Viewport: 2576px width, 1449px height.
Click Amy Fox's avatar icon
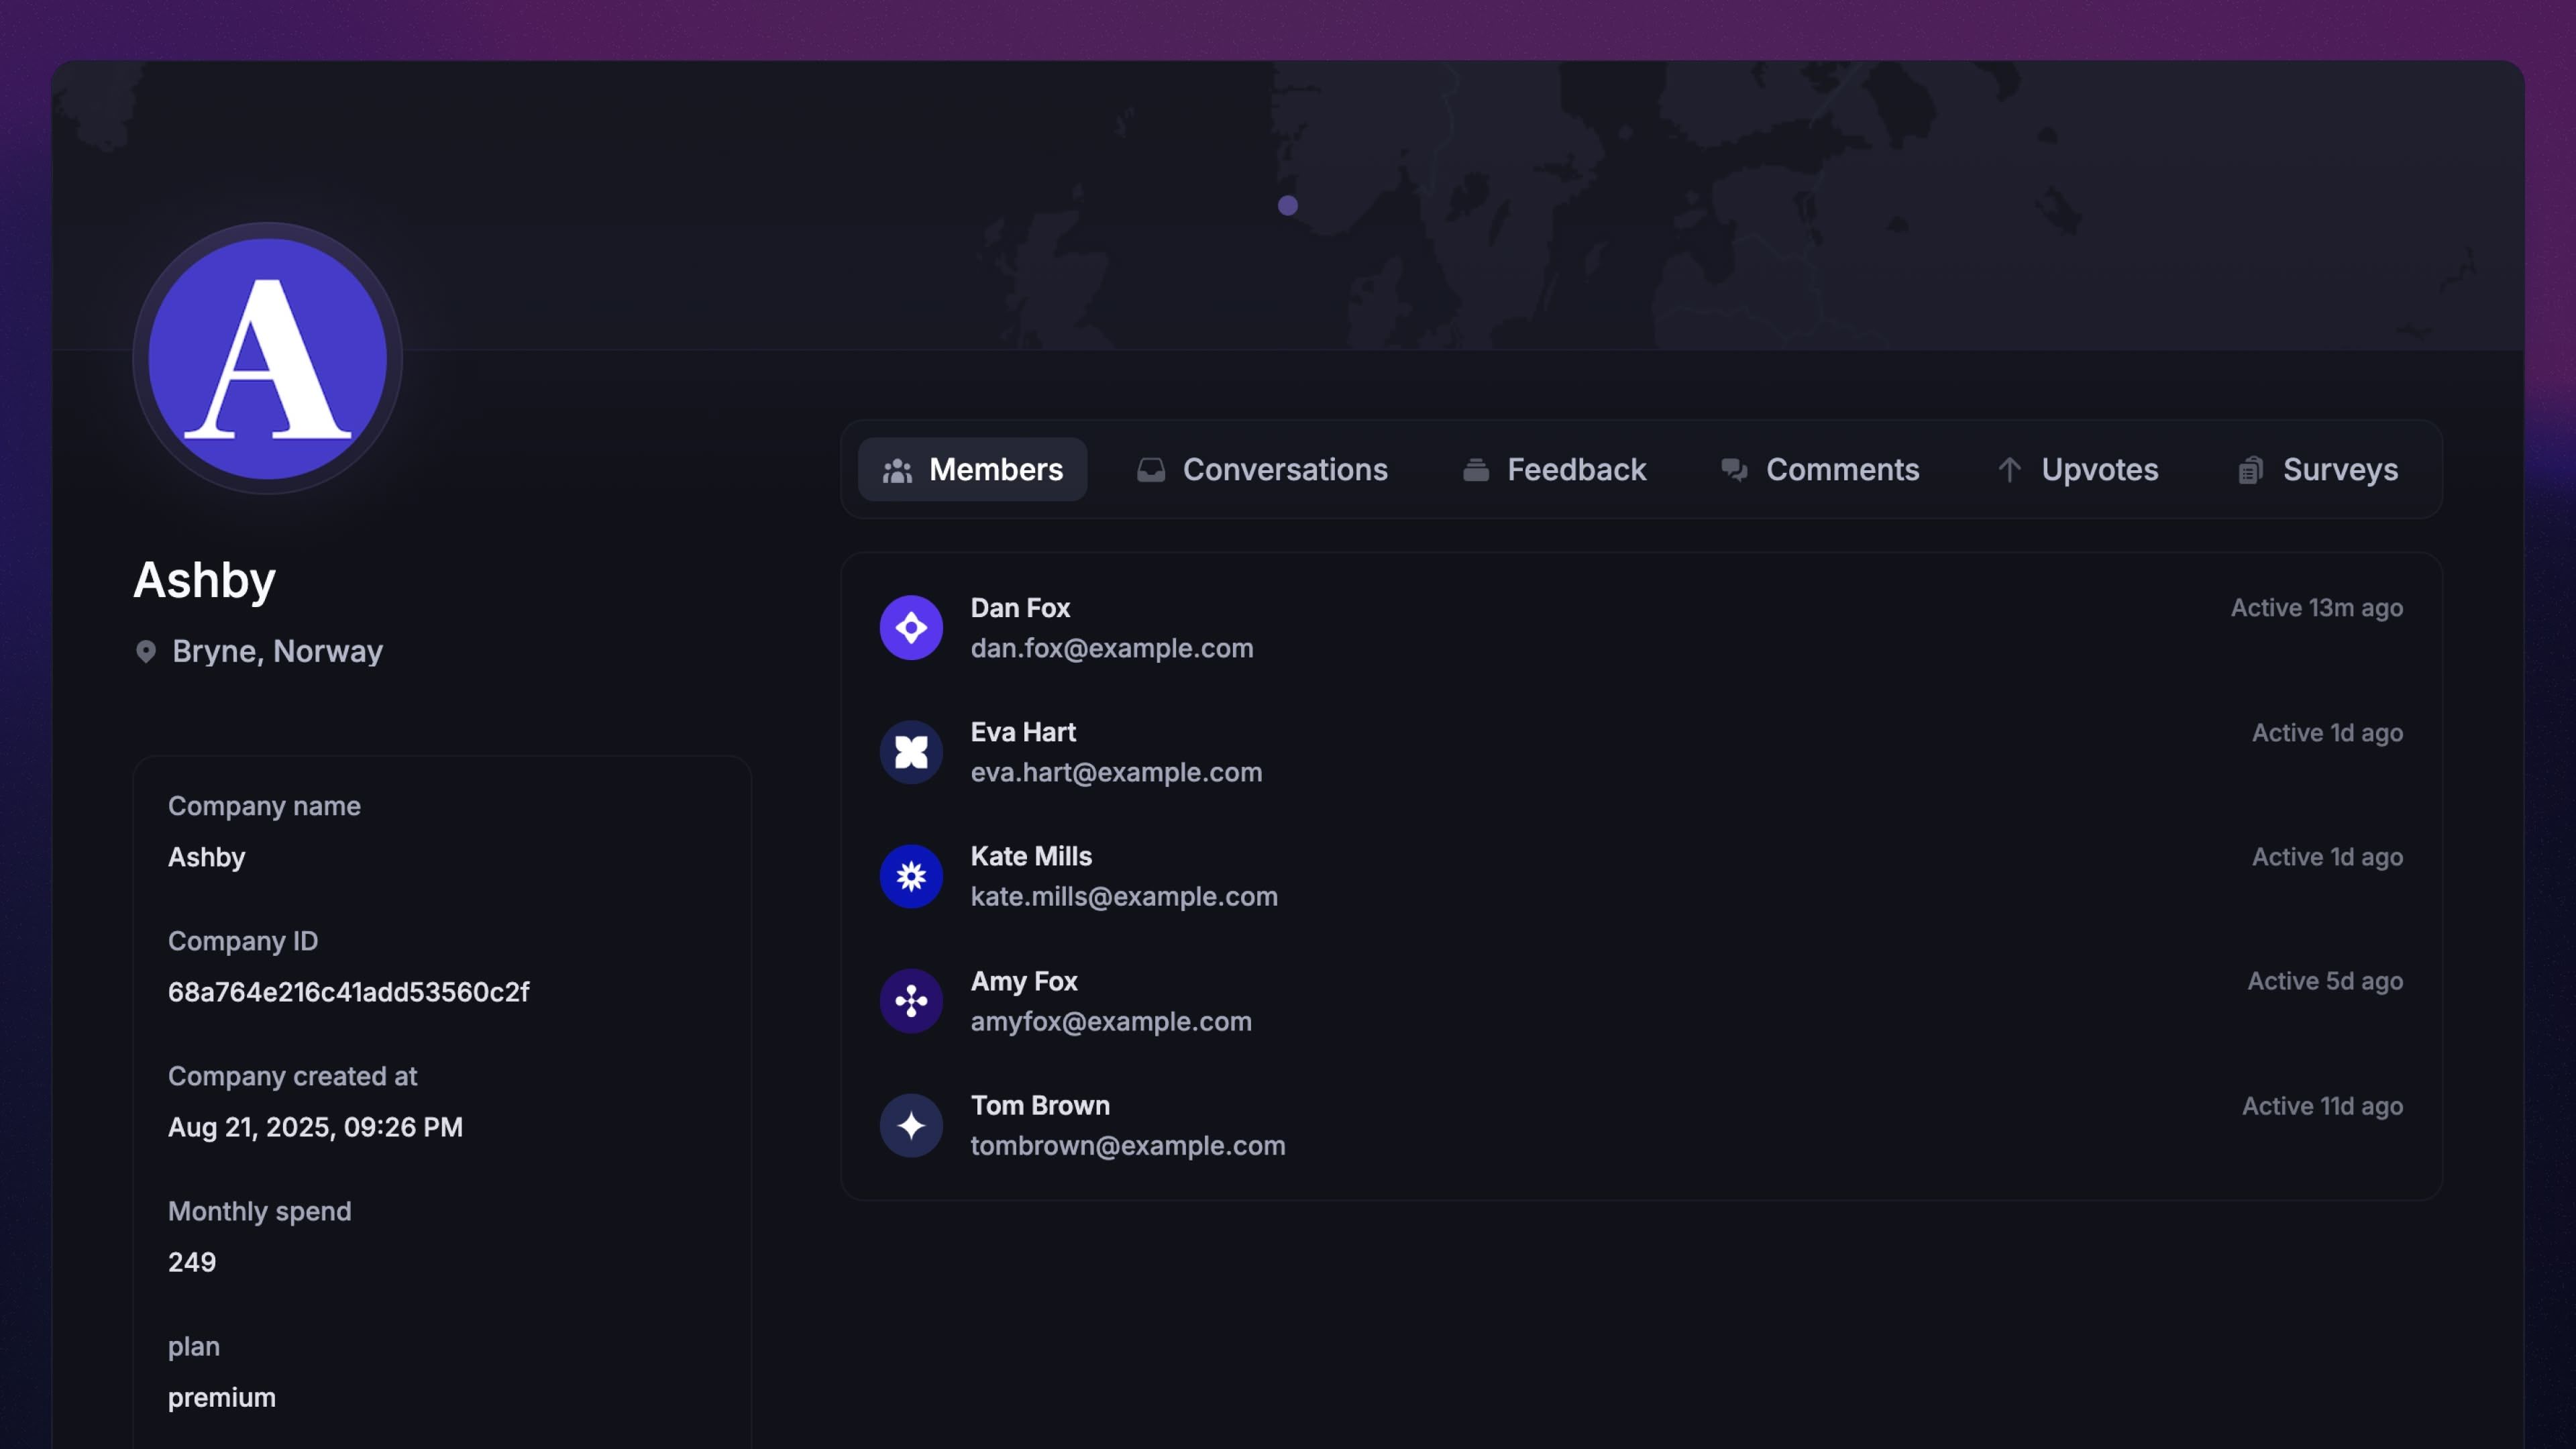point(911,1001)
